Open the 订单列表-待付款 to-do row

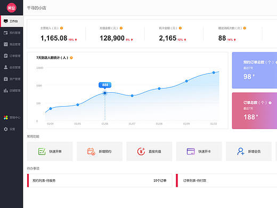(226, 180)
